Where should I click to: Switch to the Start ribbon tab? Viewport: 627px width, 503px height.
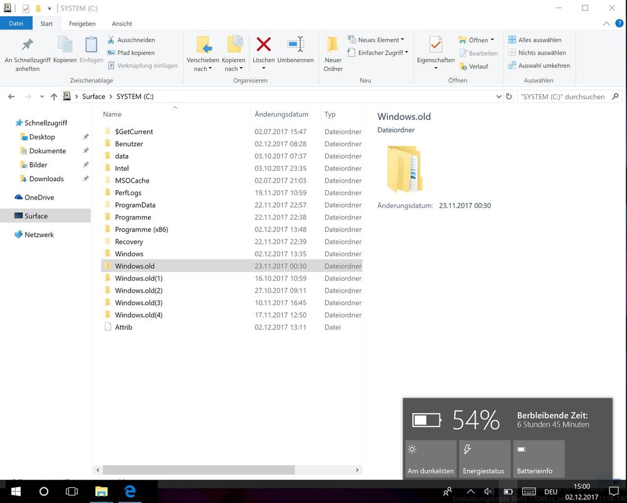click(46, 24)
